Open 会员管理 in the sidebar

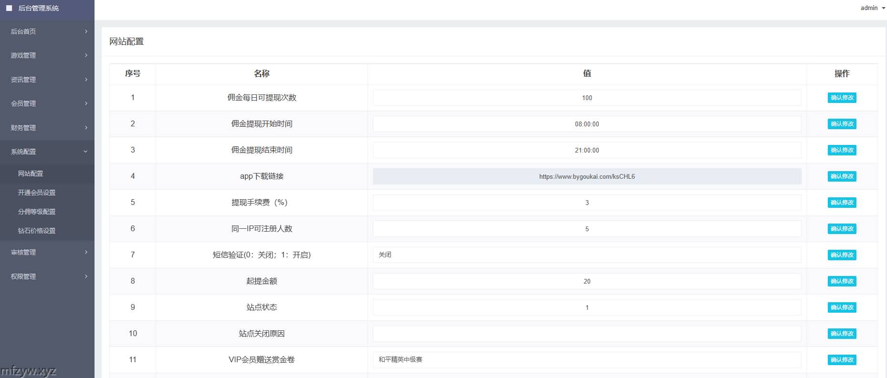click(47, 103)
